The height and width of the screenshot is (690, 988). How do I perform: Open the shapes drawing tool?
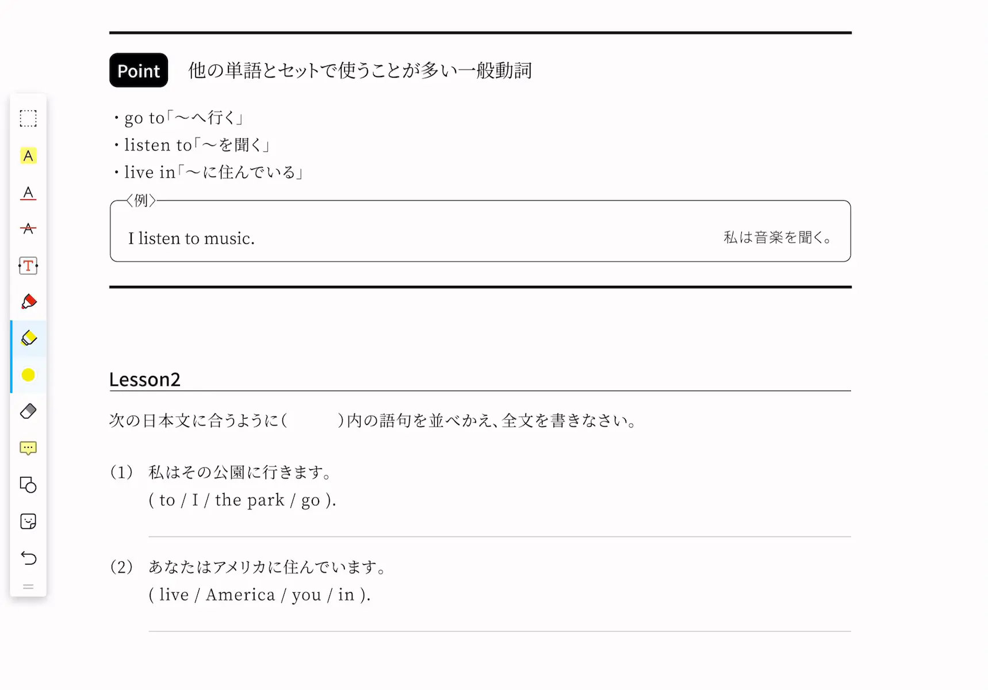tap(28, 485)
